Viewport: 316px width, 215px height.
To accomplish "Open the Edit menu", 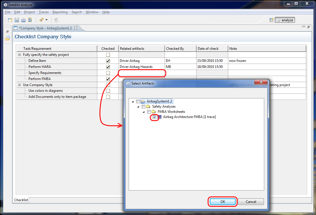I will [x=17, y=12].
